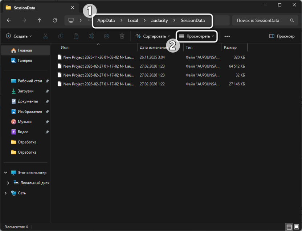The width and height of the screenshot is (302, 231).
Task: Click the Delete trash bin icon
Action: (x=122, y=36)
